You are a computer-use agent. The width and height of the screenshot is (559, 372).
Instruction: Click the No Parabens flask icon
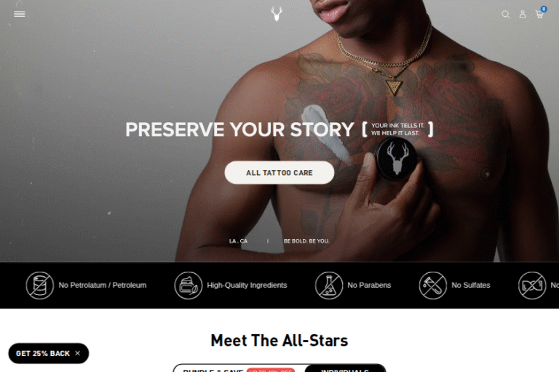(x=329, y=286)
